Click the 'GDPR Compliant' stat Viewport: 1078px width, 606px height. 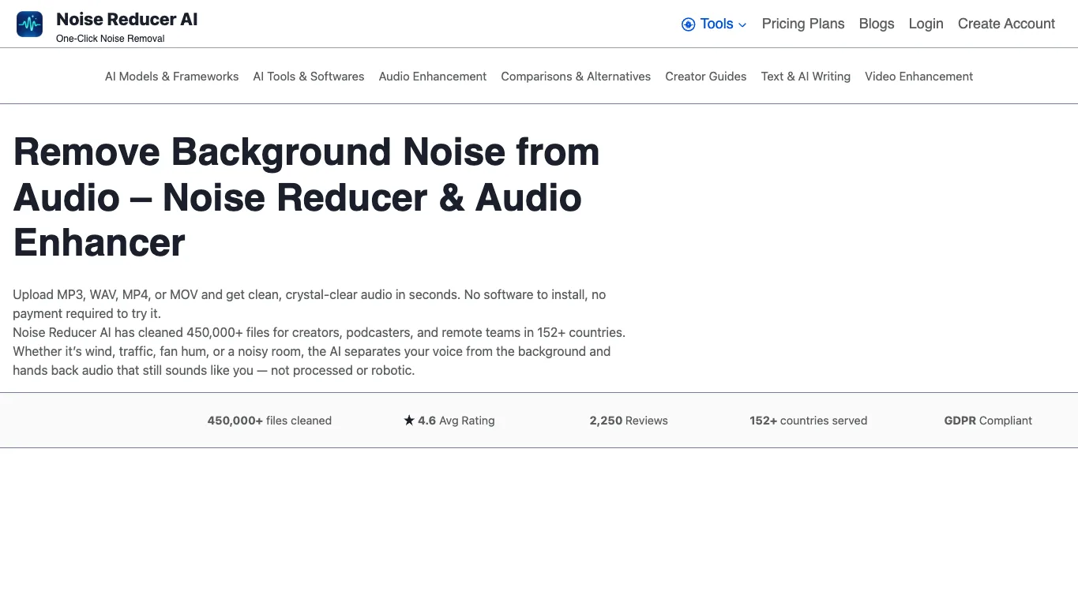(988, 421)
